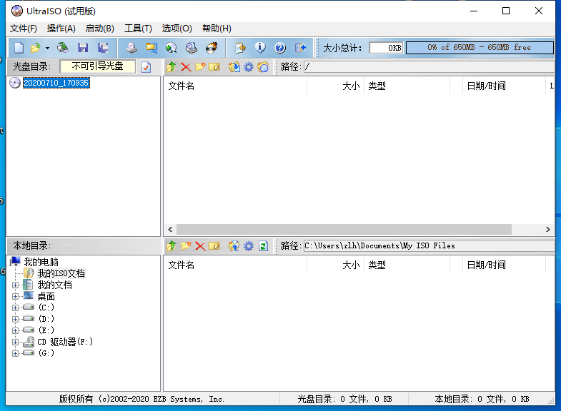Expand the 我的文档 tree node
The width and height of the screenshot is (561, 411).
(15, 285)
